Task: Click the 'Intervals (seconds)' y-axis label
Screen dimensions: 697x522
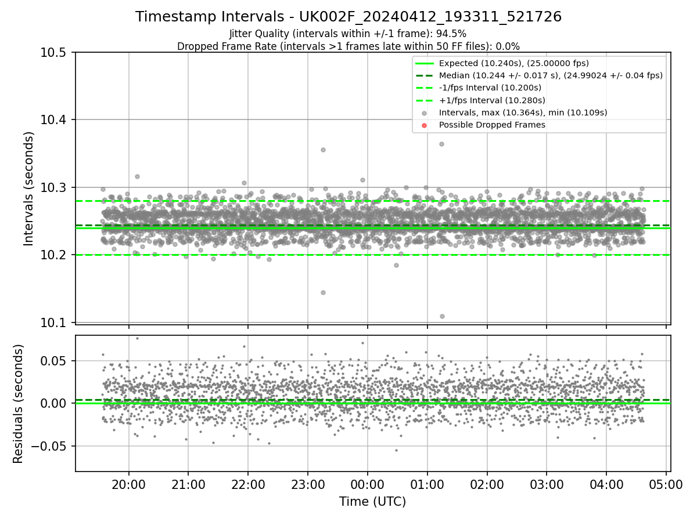Action: click(x=29, y=188)
